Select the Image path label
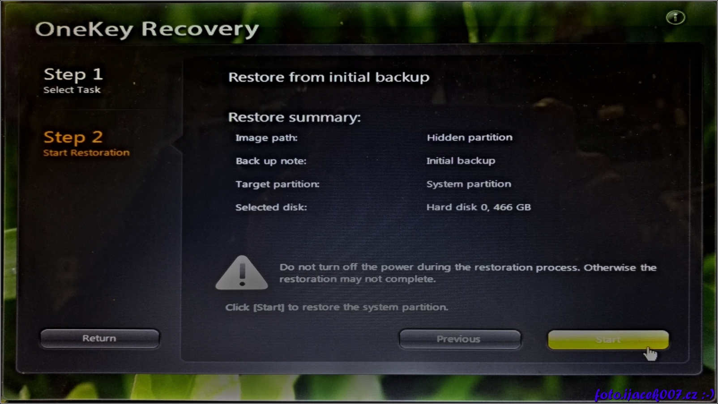Image resolution: width=718 pixels, height=404 pixels. tap(266, 138)
